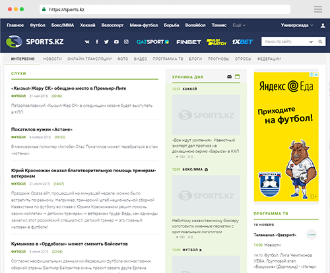Open the hockey expert forecast headline about Барыс
The image size is (330, 273).
click(x=205, y=146)
